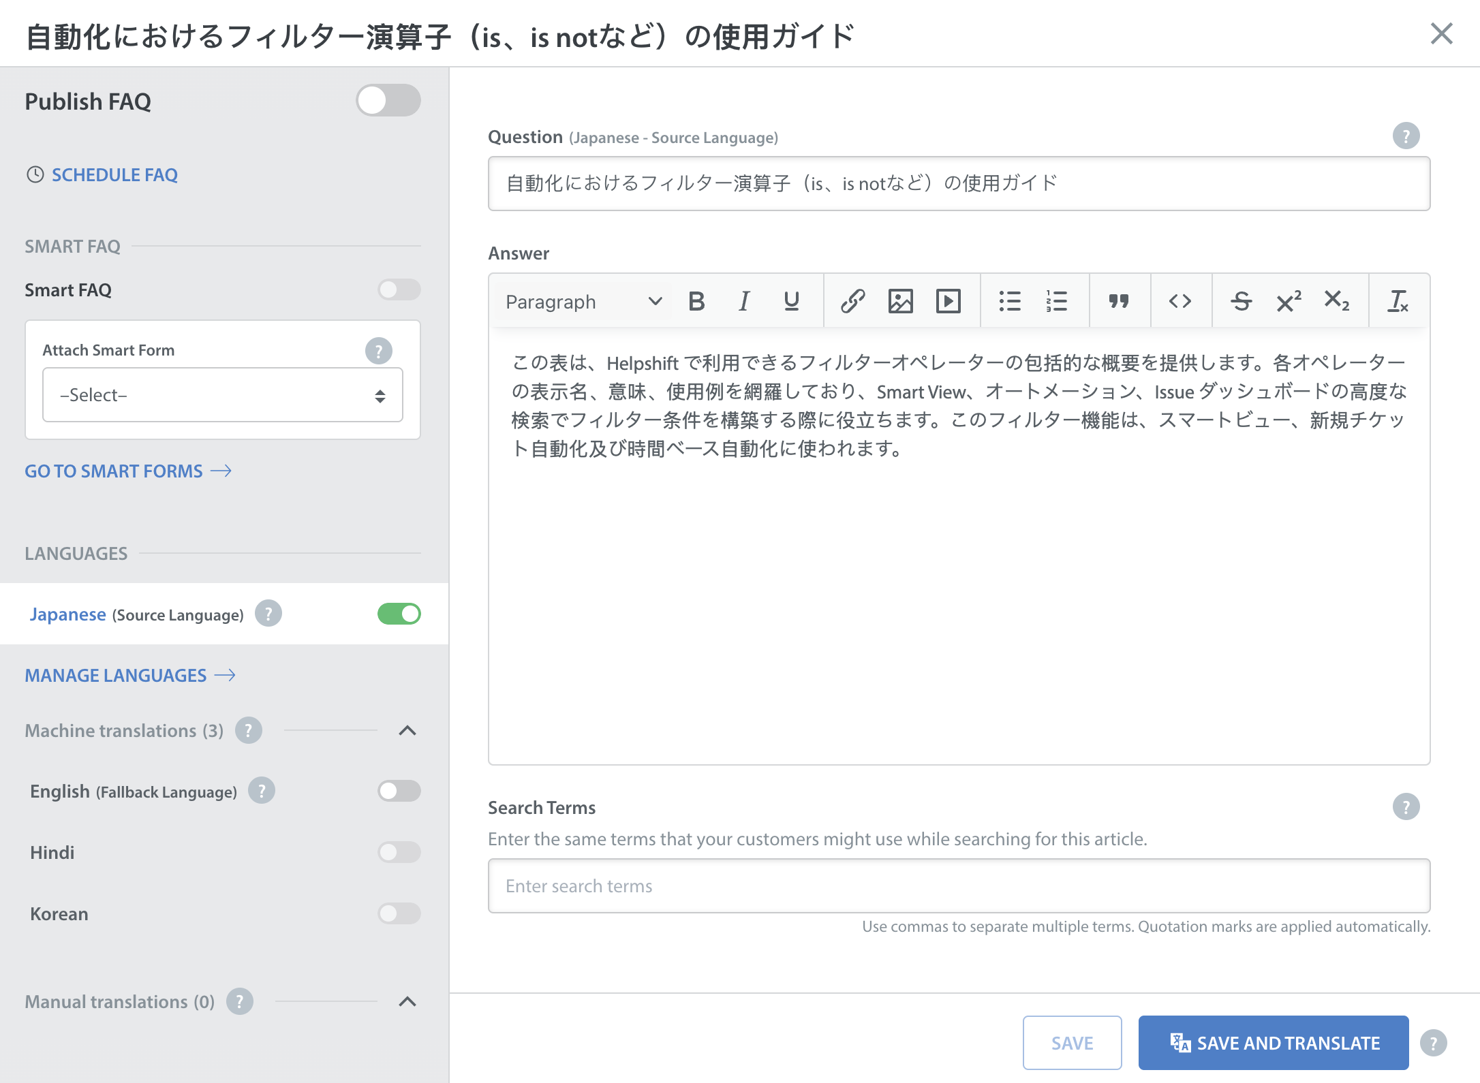This screenshot has height=1083, width=1480.
Task: Collapse the Machine translations section
Action: tap(407, 731)
